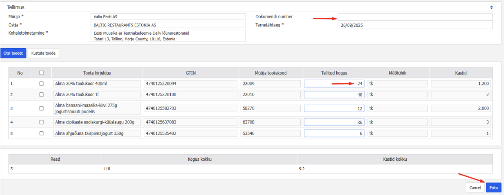Click the Cancel button

[475, 188]
